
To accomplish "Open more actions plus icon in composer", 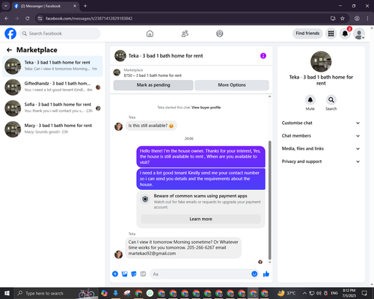I will pyautogui.click(x=115, y=274).
